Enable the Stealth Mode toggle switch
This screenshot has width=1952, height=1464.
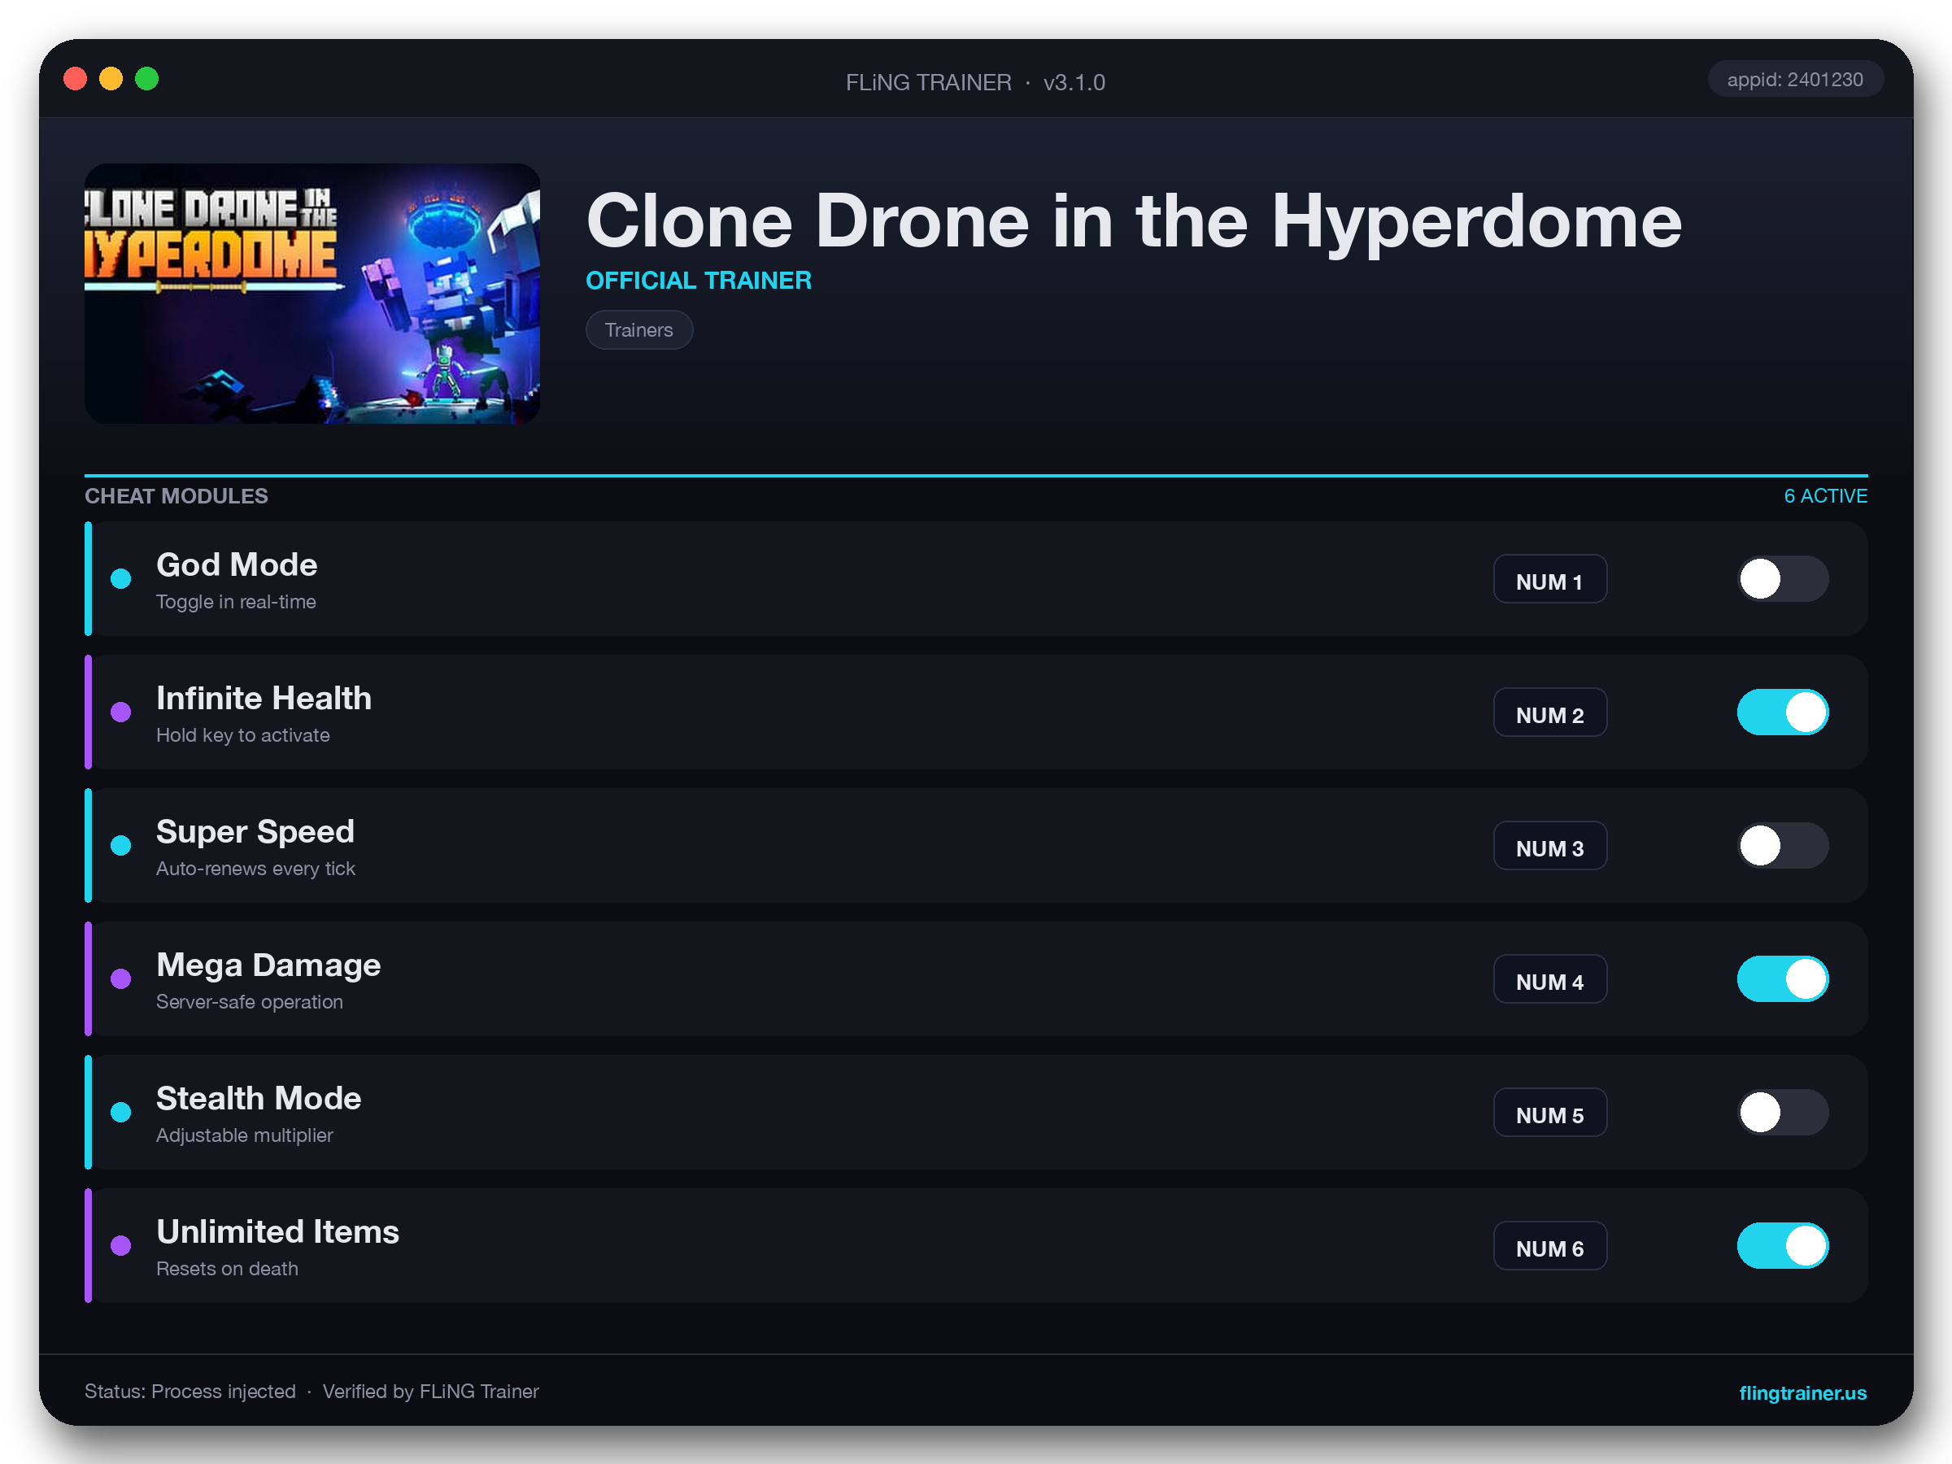pos(1783,1112)
